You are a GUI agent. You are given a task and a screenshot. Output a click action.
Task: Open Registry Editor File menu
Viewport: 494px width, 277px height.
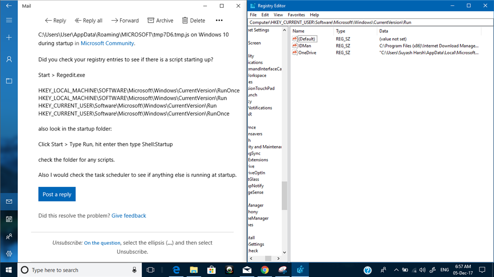(x=253, y=15)
